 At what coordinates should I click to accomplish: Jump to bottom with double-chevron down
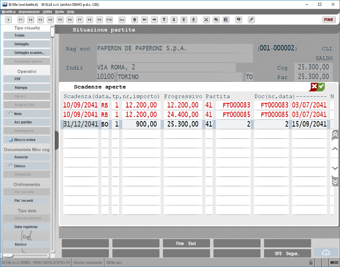click(335, 182)
